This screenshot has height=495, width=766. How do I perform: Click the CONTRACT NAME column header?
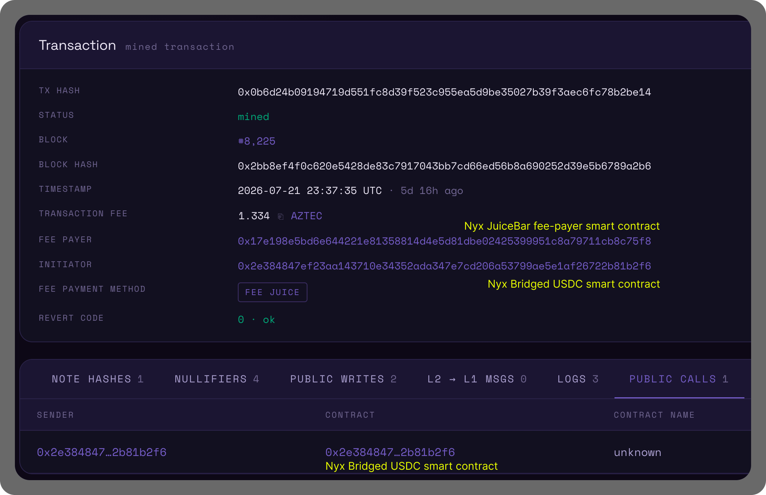click(654, 415)
